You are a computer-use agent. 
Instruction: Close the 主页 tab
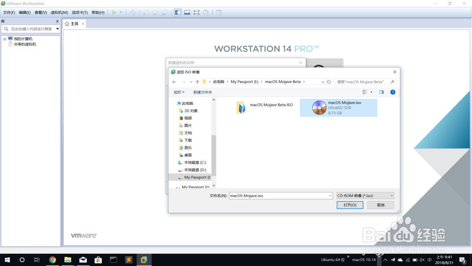pyautogui.click(x=83, y=24)
